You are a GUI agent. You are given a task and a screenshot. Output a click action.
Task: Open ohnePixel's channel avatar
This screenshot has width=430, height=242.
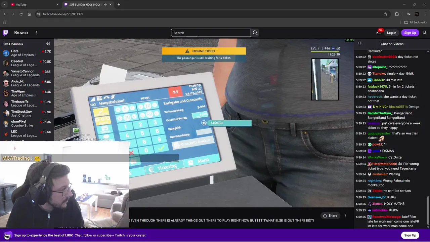(x=6, y=124)
